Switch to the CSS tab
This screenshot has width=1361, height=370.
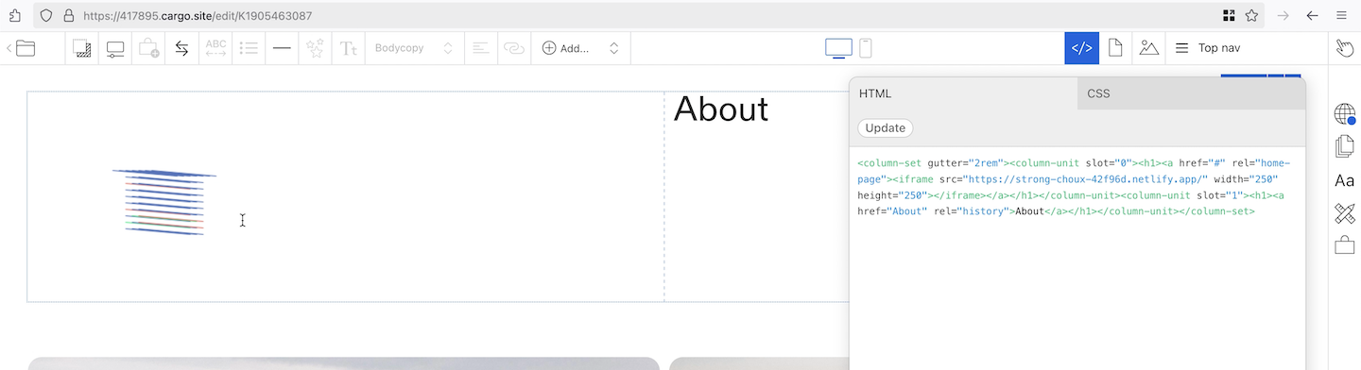pos(1191,93)
